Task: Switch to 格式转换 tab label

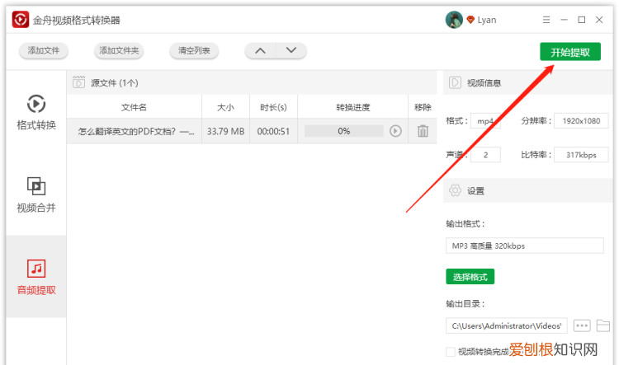Action: (x=36, y=125)
